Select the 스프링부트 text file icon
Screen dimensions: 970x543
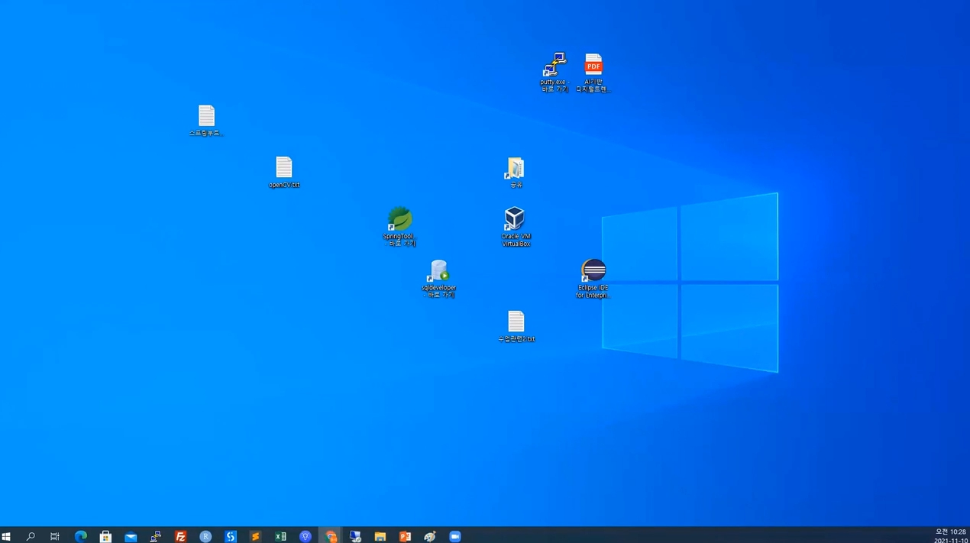(x=206, y=117)
